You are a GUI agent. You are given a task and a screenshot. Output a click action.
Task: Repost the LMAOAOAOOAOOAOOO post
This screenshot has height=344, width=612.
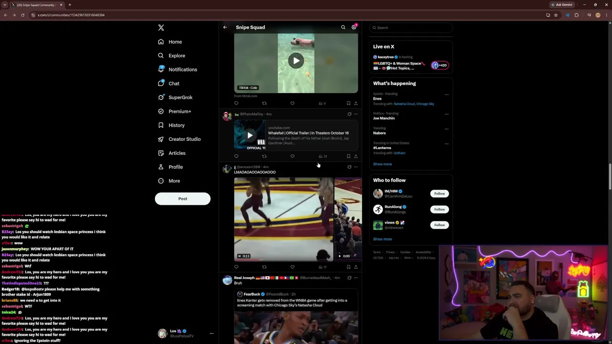point(264,267)
